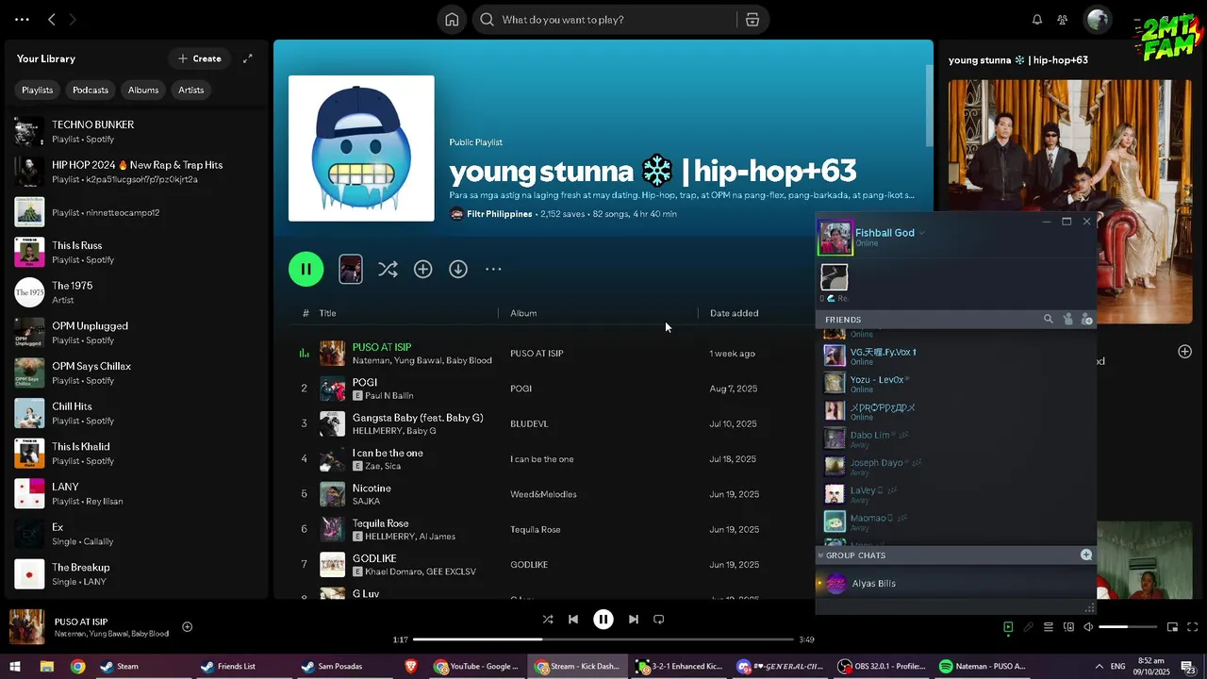Skip to the next track

point(634,620)
